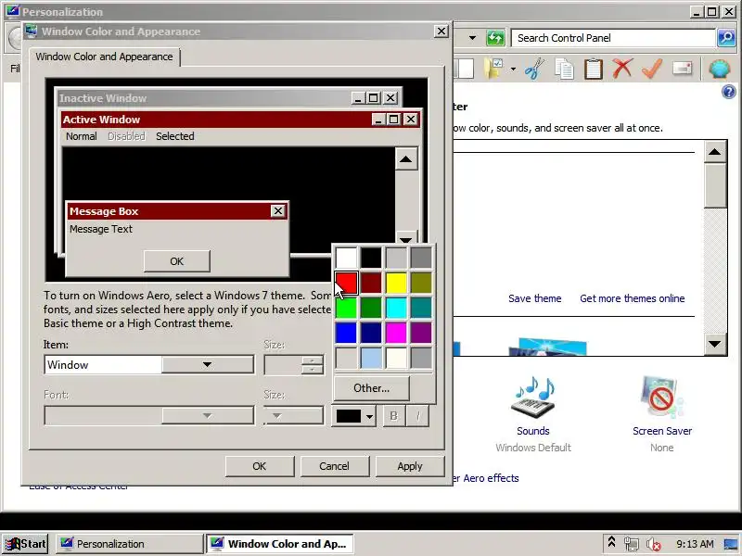Click the folder options toolbar icon

click(x=493, y=69)
